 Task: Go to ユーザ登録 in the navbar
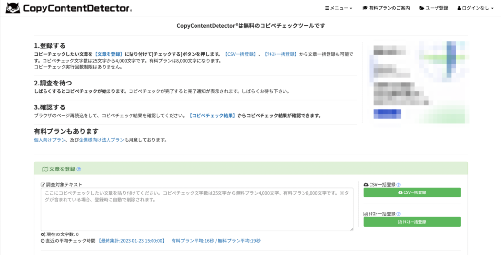tap(434, 8)
